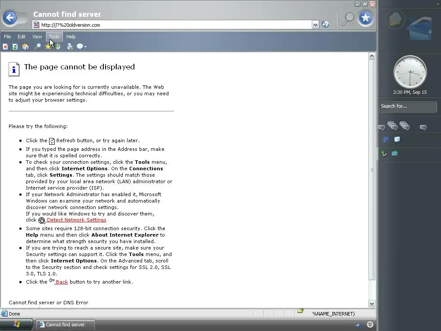Click the light blue square sidebar shortcut icon
The height and width of the screenshot is (331, 441).
397,139
